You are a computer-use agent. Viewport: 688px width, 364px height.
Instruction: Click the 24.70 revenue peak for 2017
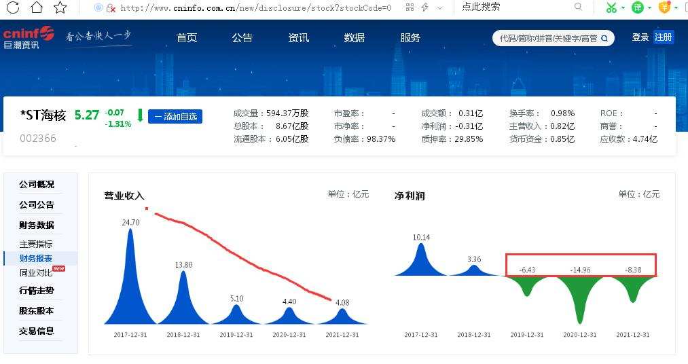click(x=130, y=276)
